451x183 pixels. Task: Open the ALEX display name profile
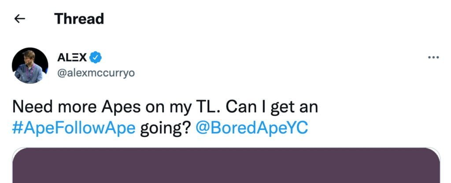(72, 57)
